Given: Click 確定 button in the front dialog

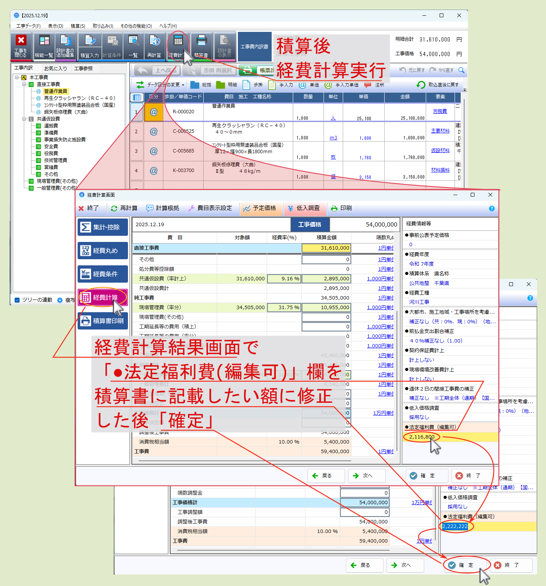Looking at the screenshot, I should pos(427,475).
